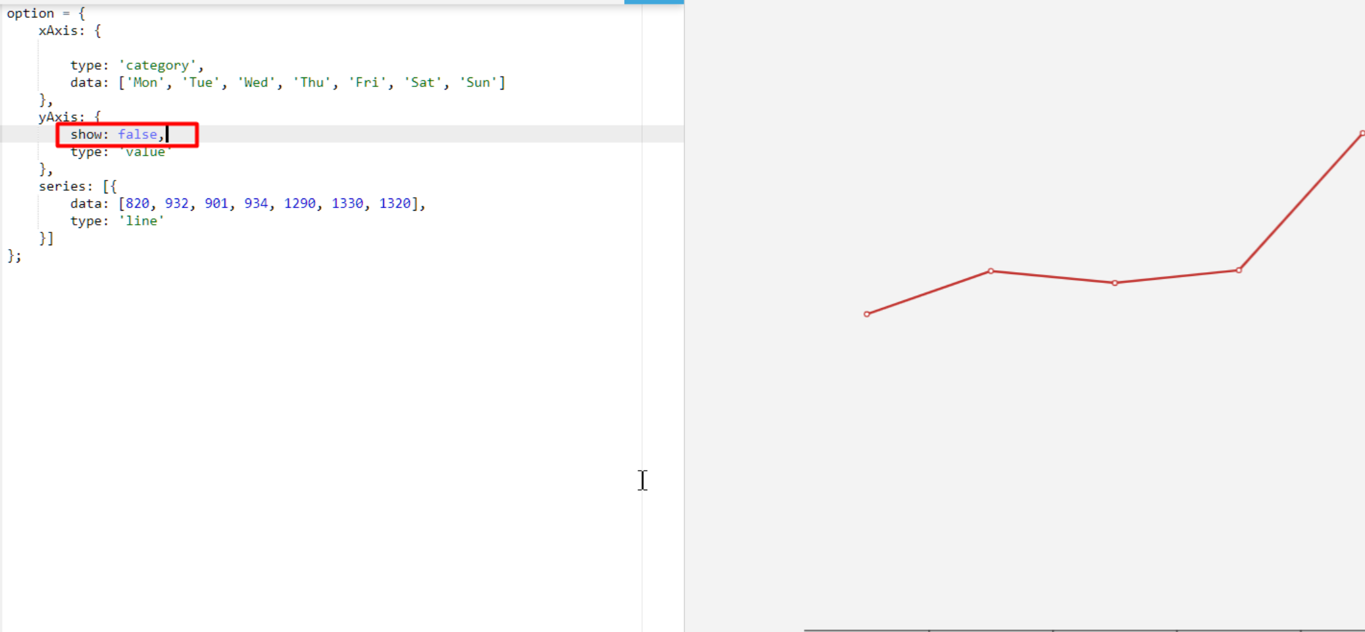This screenshot has width=1365, height=632.
Task: Click second data point of the line chart
Action: pyautogui.click(x=991, y=271)
